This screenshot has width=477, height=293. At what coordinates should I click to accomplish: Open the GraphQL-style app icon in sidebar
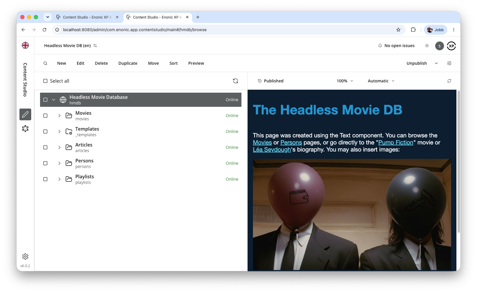click(x=25, y=129)
